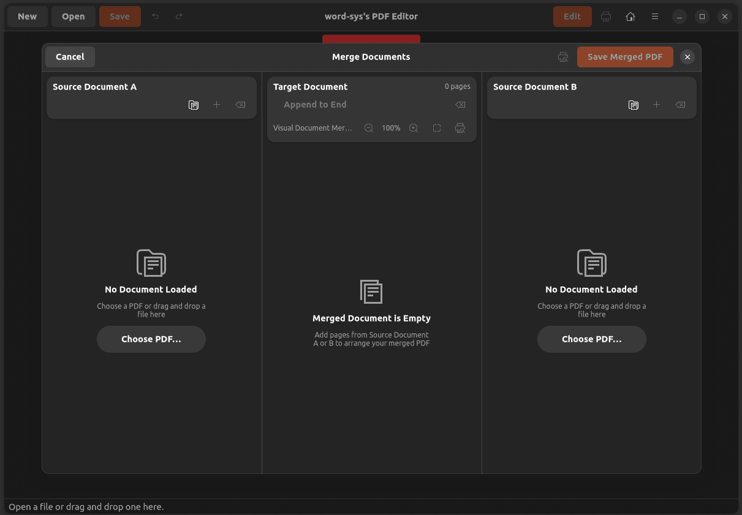The width and height of the screenshot is (742, 515).
Task: Click the 'Visual Document Mer…' label
Action: (x=313, y=128)
